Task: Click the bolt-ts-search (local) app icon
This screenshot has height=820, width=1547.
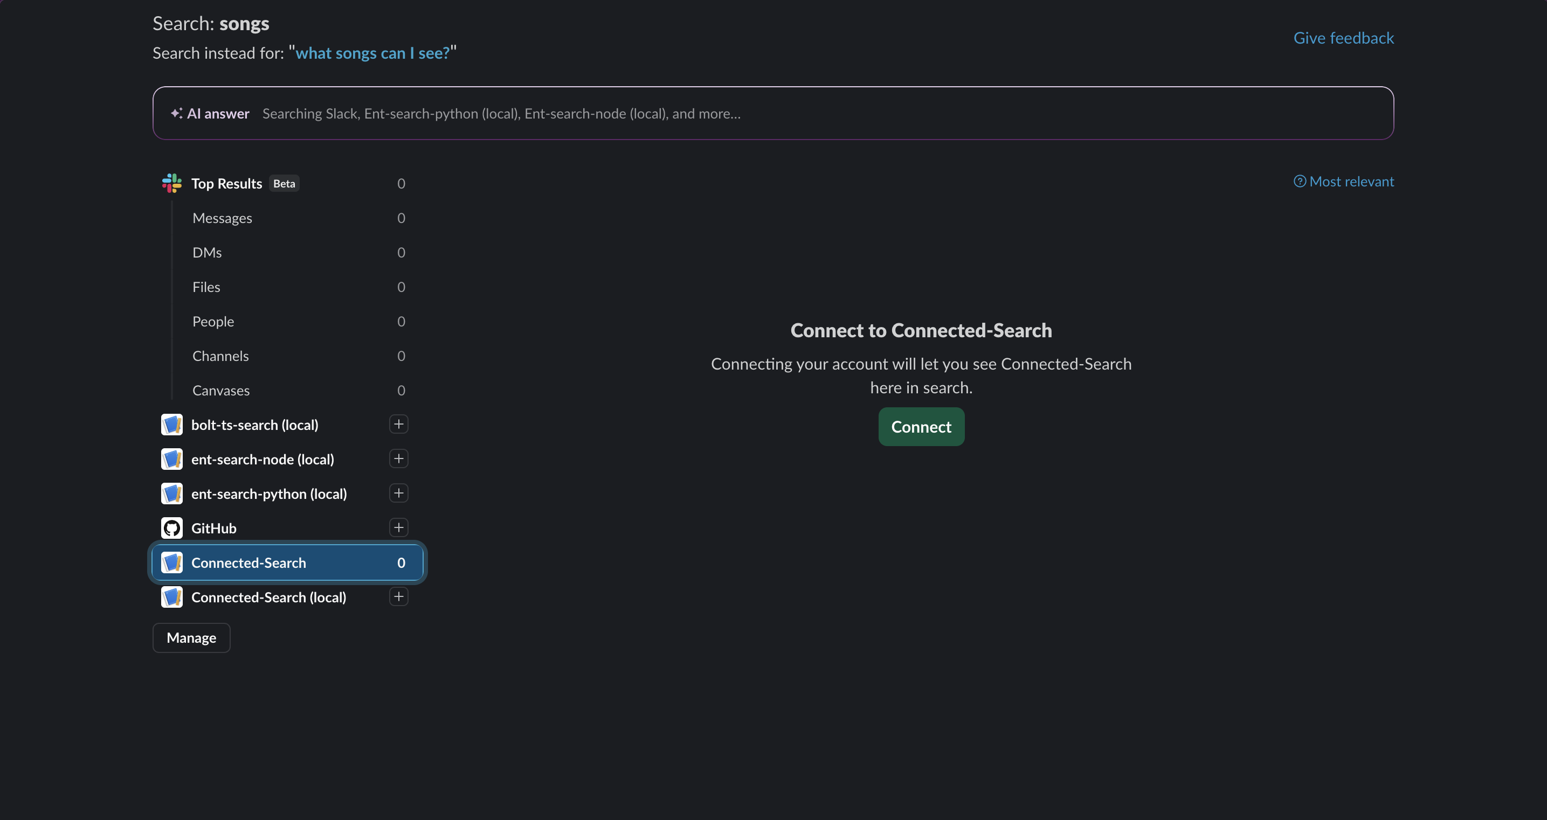Action: pyautogui.click(x=172, y=425)
